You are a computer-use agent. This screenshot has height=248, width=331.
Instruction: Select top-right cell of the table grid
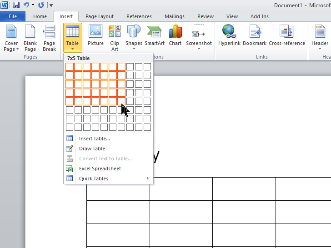[147, 67]
